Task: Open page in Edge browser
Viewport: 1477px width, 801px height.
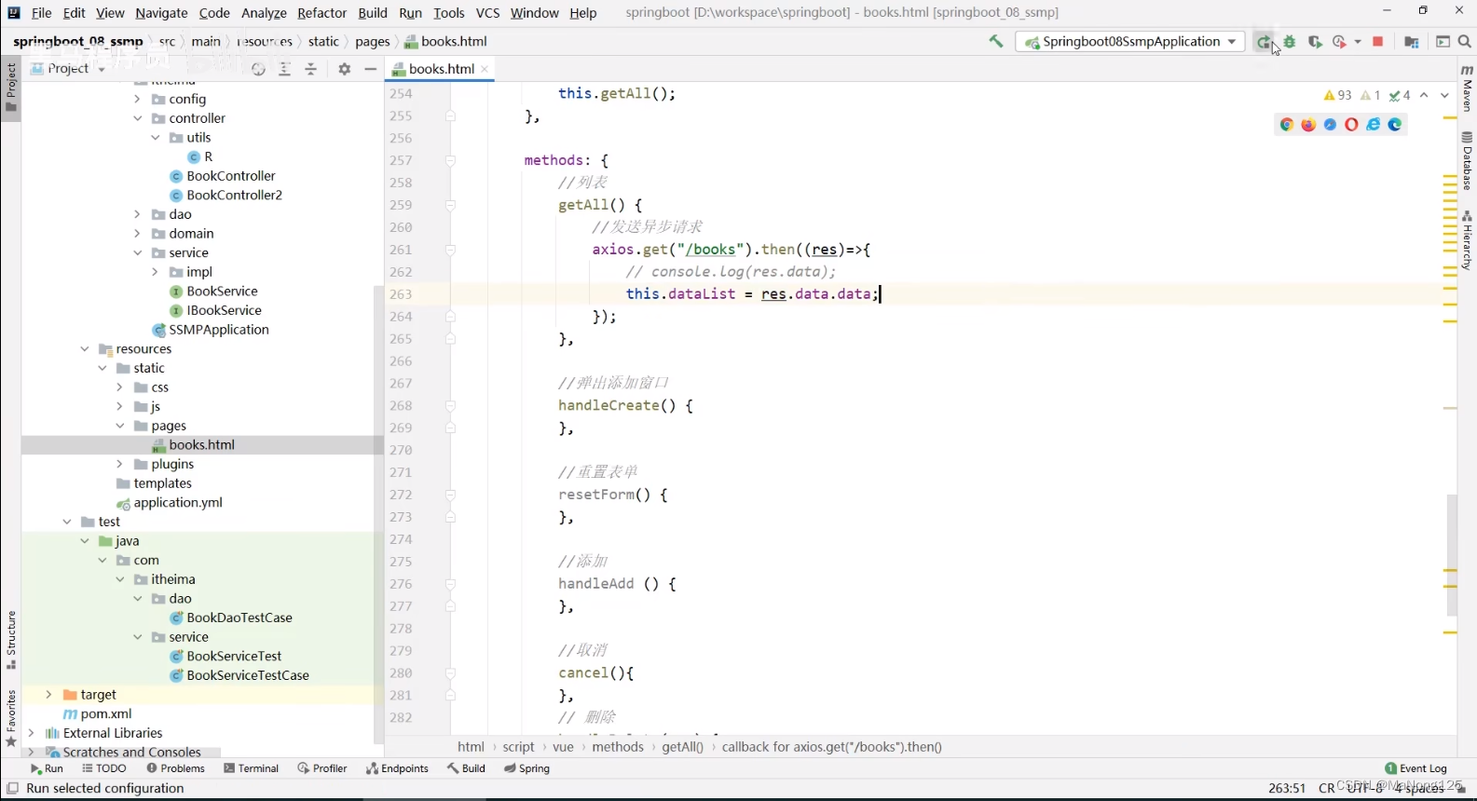Action: point(1395,125)
